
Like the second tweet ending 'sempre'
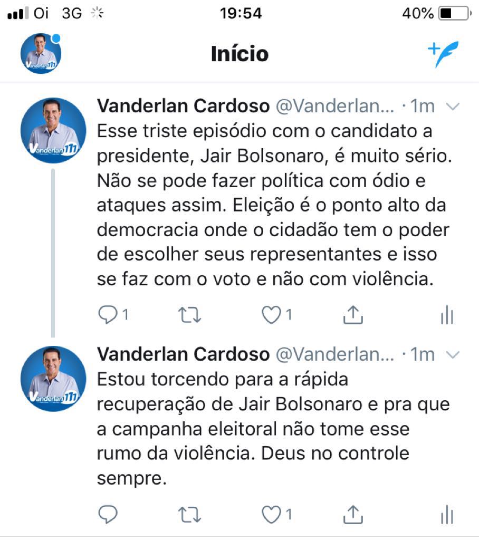click(x=271, y=514)
